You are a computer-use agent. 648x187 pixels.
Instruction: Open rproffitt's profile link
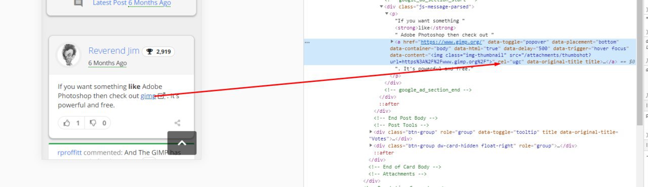(x=69, y=152)
